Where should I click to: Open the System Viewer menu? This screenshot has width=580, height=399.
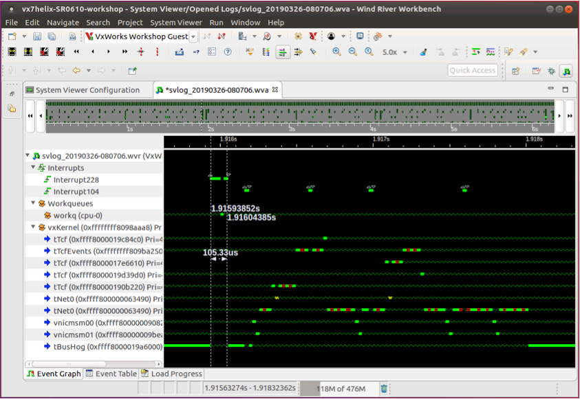point(176,23)
